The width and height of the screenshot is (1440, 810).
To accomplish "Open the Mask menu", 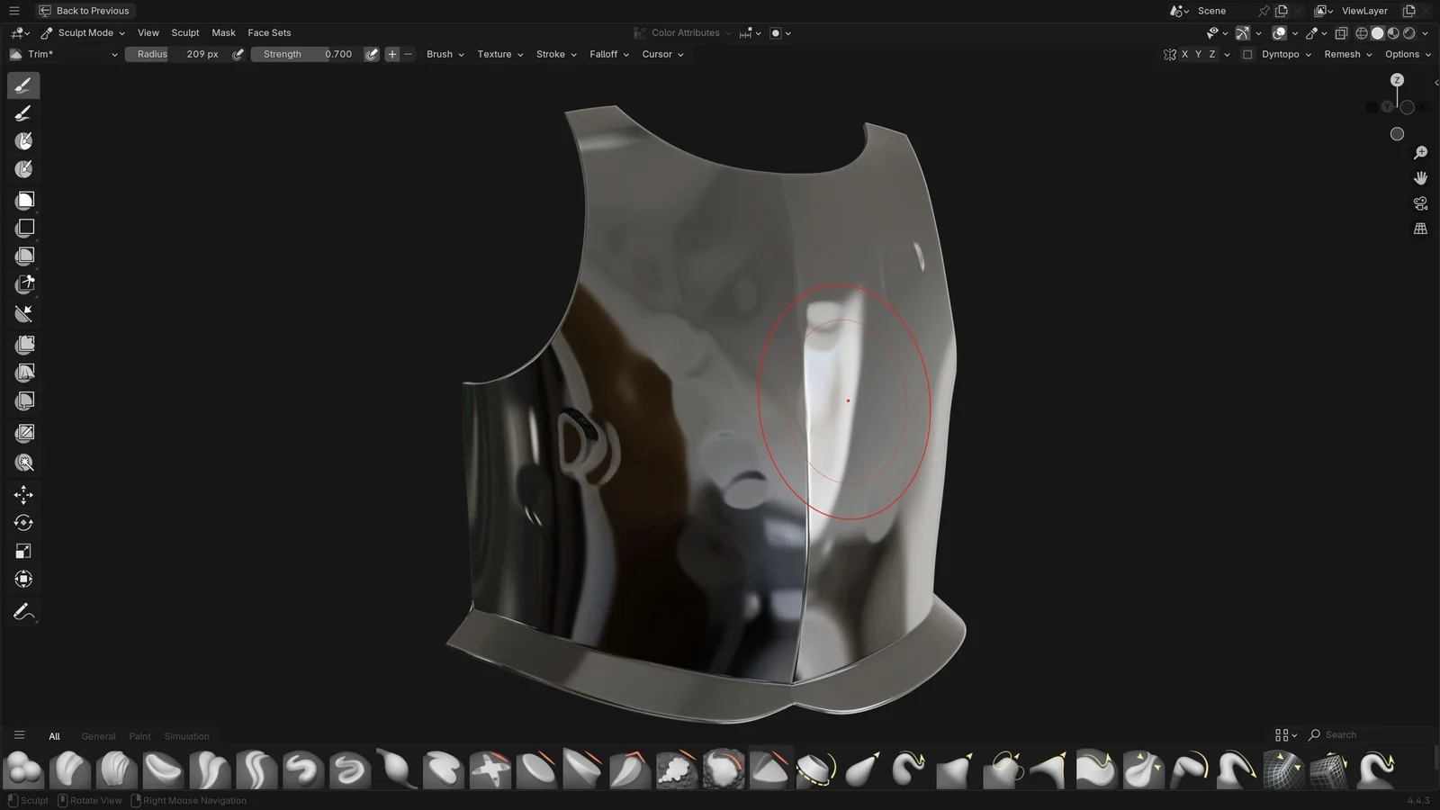I will 223,32.
